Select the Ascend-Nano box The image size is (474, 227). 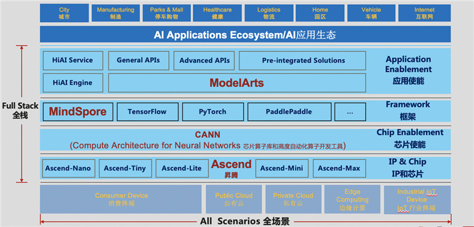68,169
